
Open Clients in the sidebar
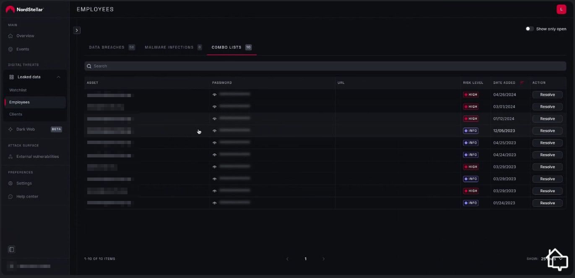pyautogui.click(x=16, y=114)
